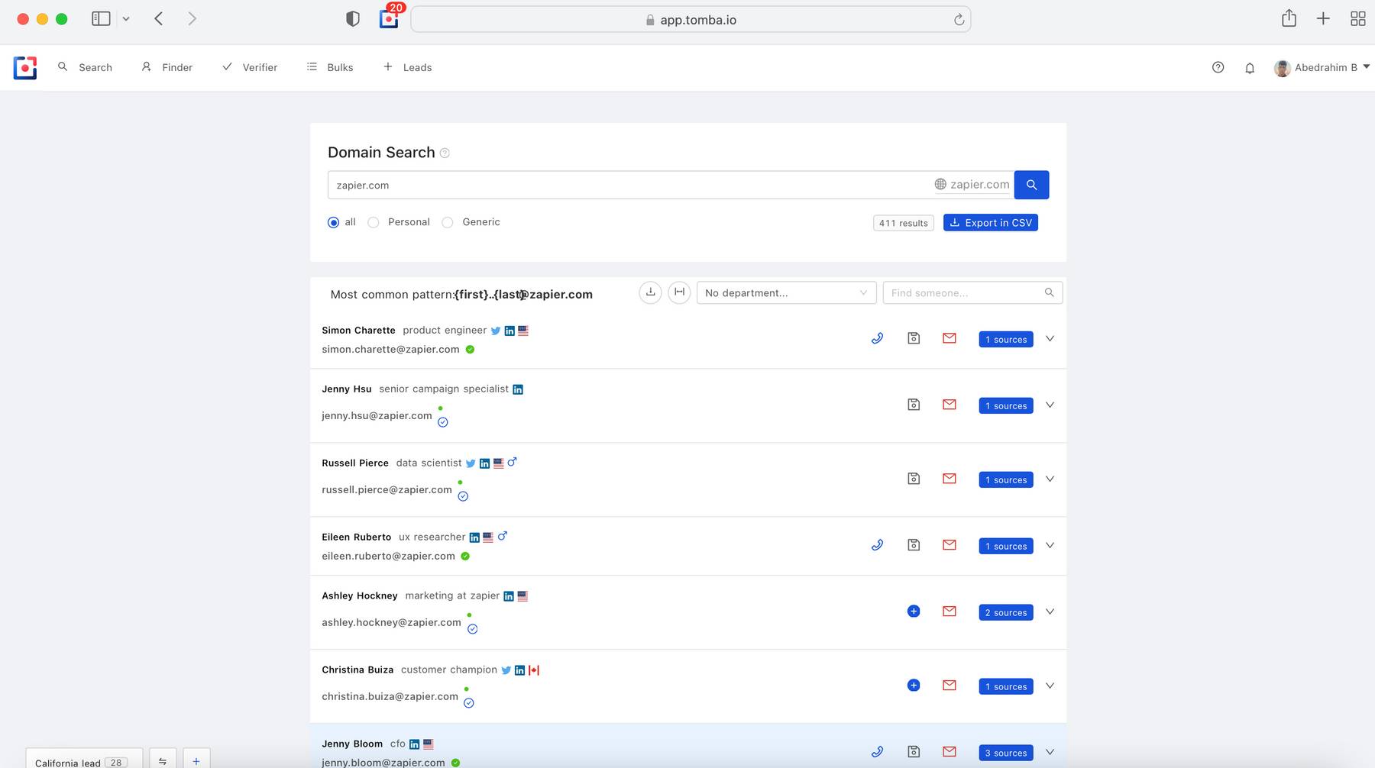
Task: Click the mail icon for Ashley Hockney
Action: coord(950,611)
